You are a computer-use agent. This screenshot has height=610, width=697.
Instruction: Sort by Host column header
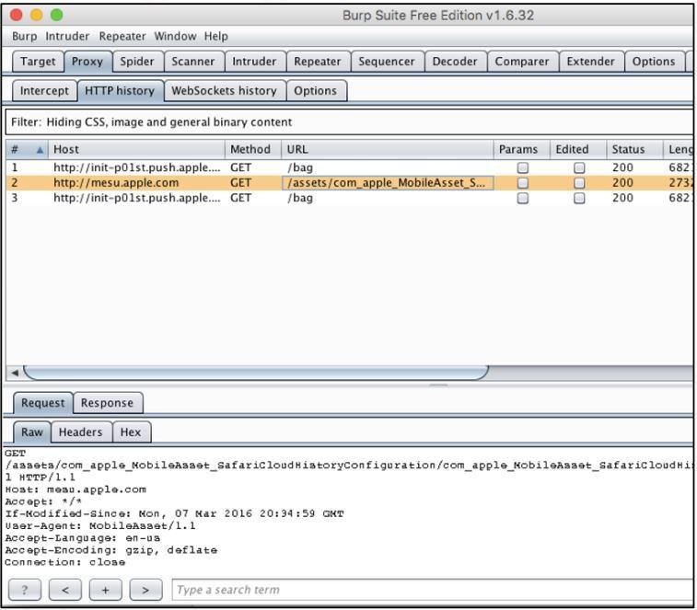click(137, 150)
